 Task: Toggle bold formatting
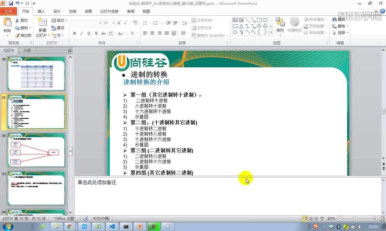click(74, 33)
